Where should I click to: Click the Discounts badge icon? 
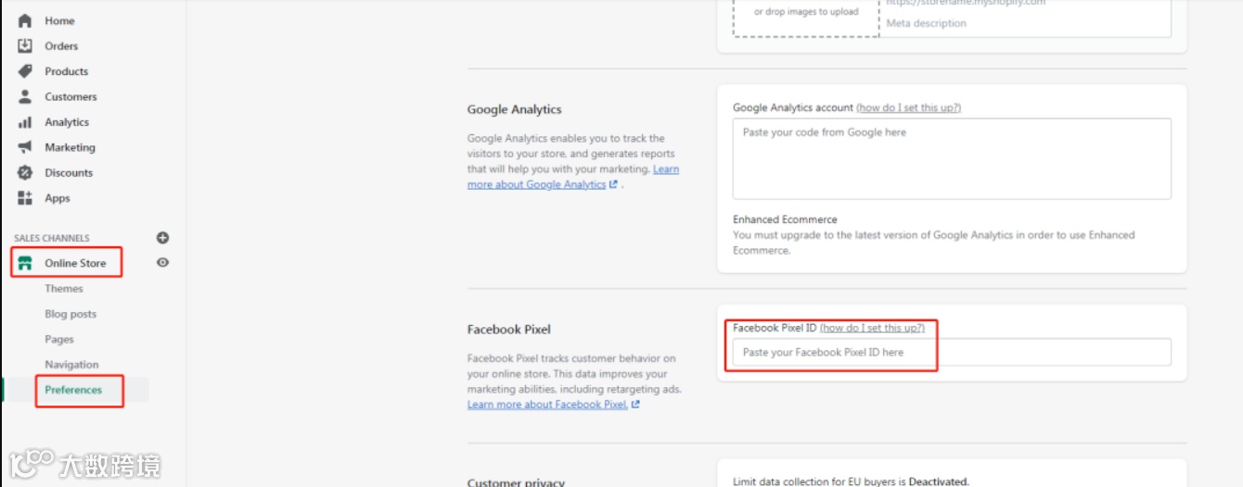click(25, 172)
